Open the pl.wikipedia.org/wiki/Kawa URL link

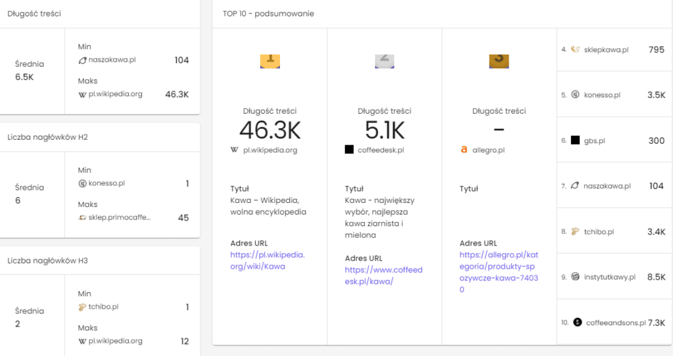pos(267,260)
